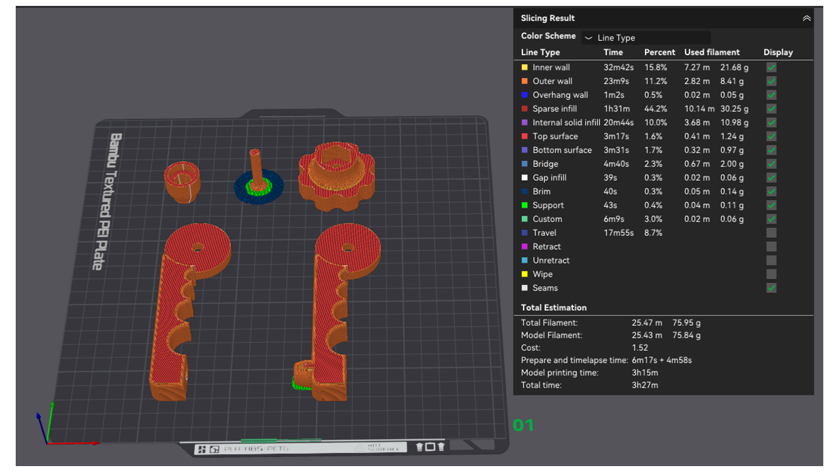
Task: Toggle Seams display checkbox
Action: (771, 288)
